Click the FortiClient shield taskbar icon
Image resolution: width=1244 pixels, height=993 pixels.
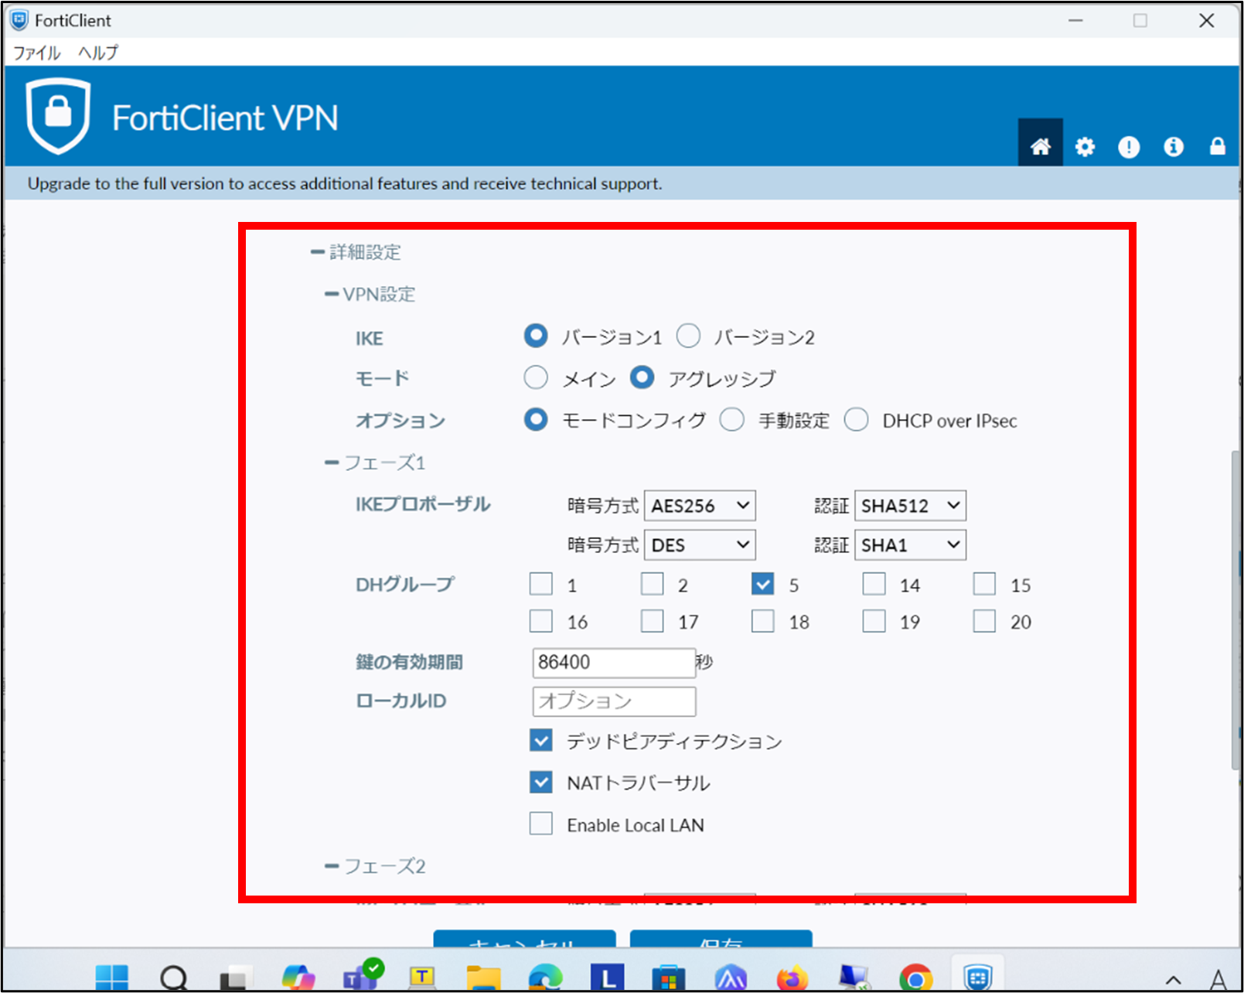978,978
